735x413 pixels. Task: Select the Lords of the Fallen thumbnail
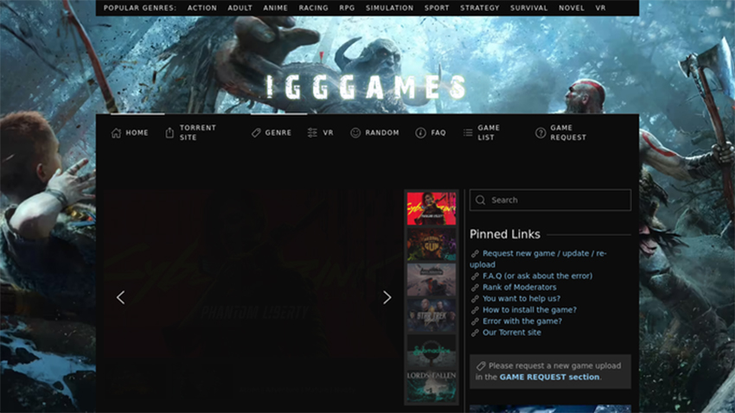pyautogui.click(x=431, y=387)
